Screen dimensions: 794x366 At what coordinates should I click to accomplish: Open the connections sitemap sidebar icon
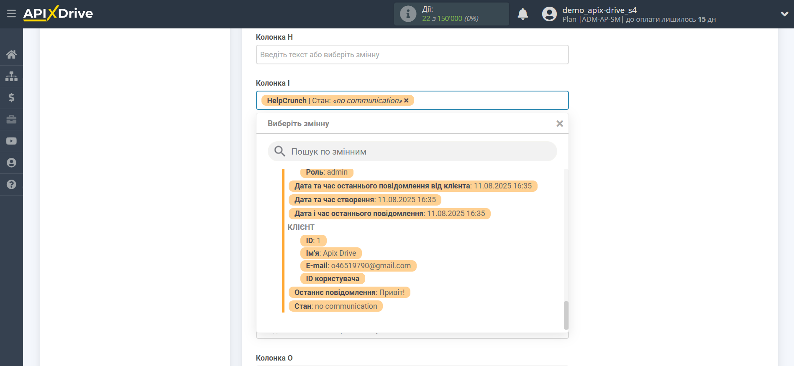[11, 76]
